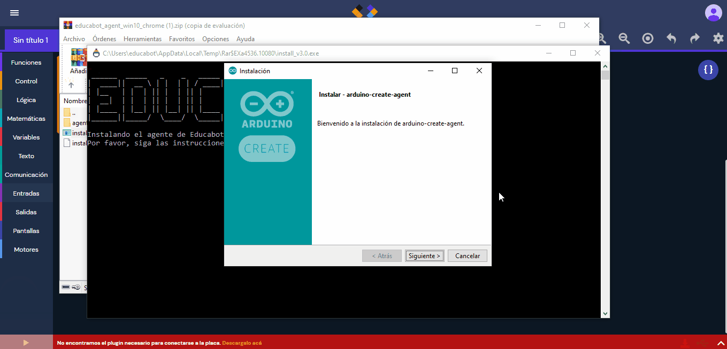
Task: Open the Pantallas block category
Action: [26, 231]
